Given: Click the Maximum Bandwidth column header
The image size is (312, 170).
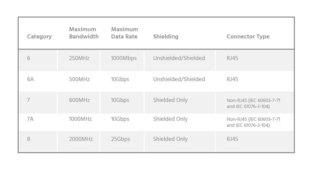Looking at the screenshot, I should tap(84, 33).
